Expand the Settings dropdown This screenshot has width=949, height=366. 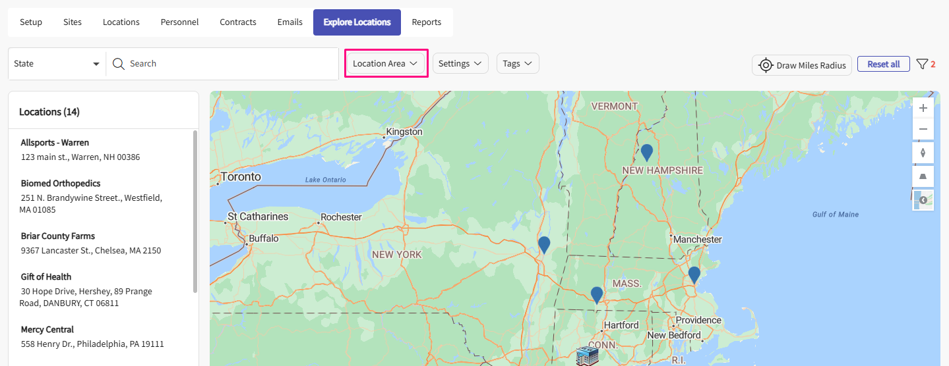[460, 64]
